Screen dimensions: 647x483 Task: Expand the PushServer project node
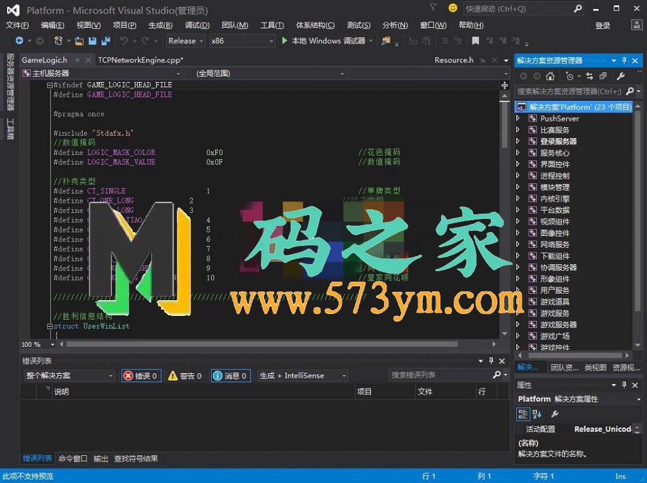click(518, 118)
